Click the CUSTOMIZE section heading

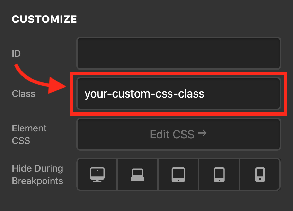click(44, 19)
